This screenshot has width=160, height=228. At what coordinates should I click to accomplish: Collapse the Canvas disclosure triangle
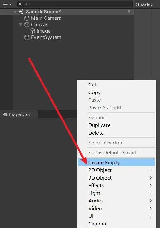tap(21, 25)
